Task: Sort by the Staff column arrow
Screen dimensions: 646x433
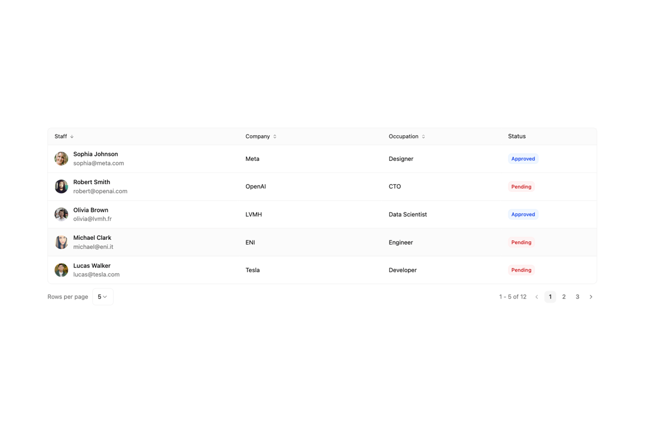Action: [x=72, y=136]
